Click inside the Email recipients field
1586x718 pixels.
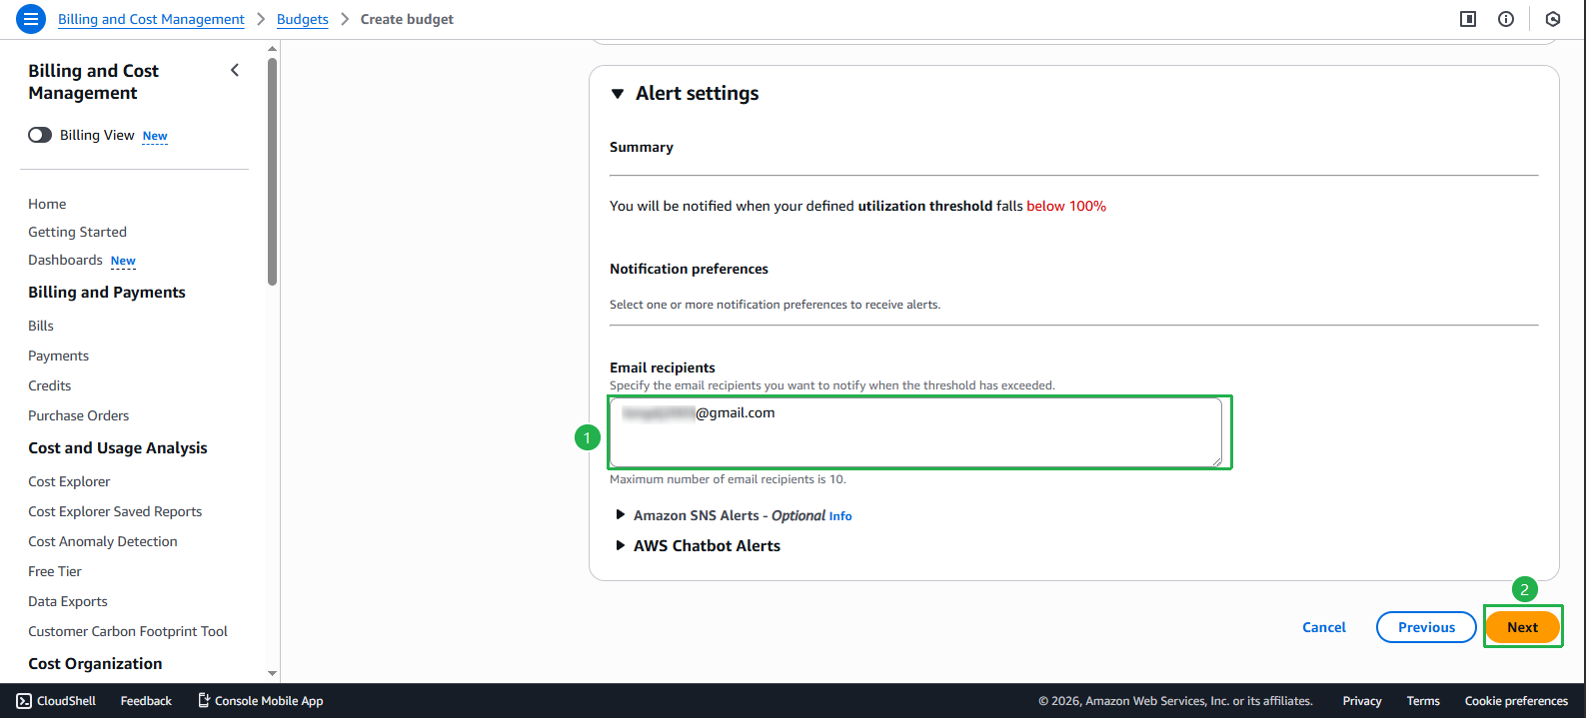(918, 432)
